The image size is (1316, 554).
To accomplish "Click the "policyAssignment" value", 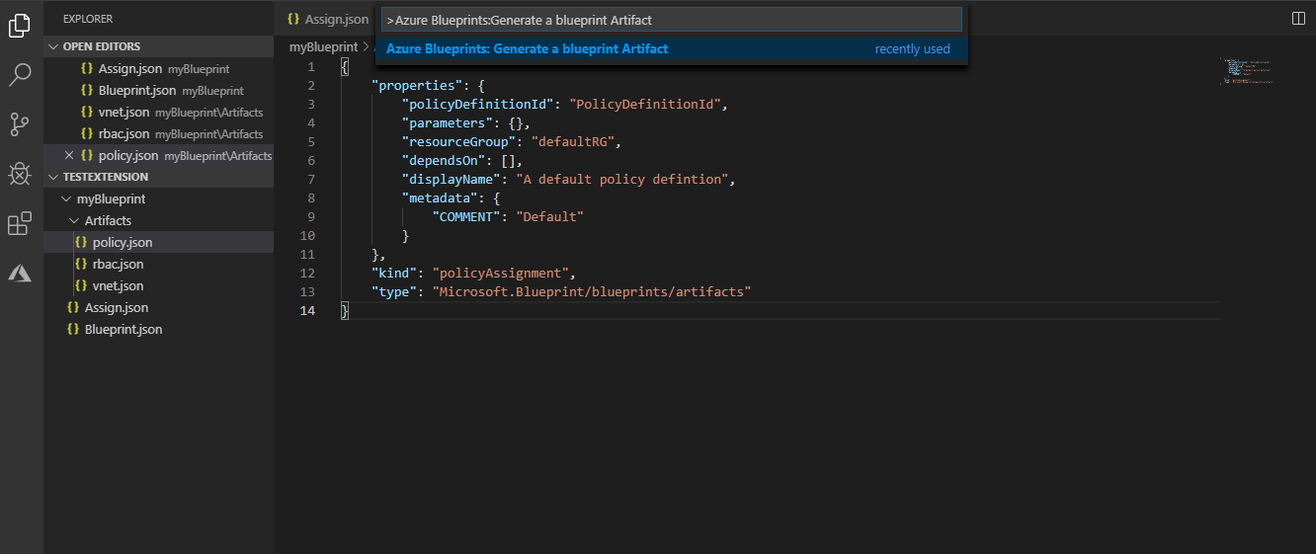I will coord(500,273).
